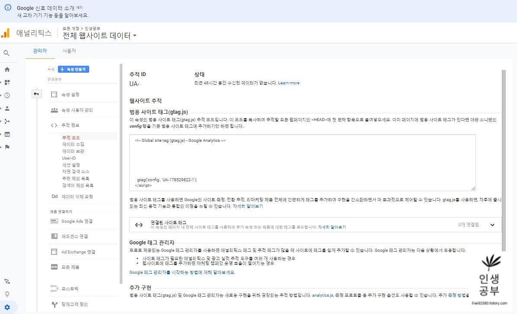
Task: Open Audience person icon in sidebar
Action: [x=7, y=109]
